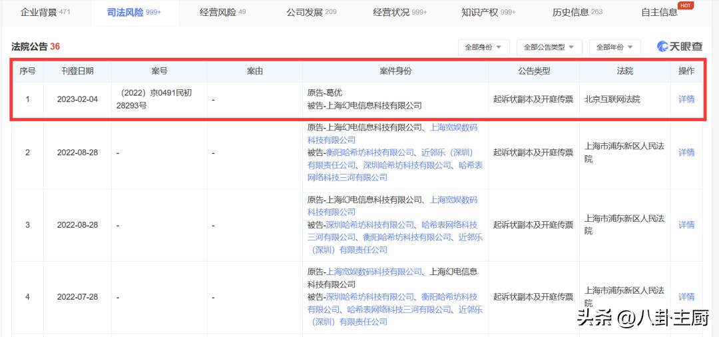The image size is (719, 337).
Task: Click the 案由 column header
Action: [254, 71]
